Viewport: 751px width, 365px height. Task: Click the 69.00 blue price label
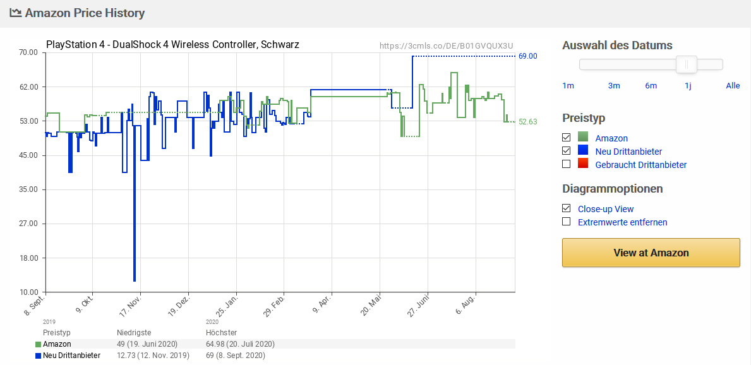click(x=528, y=56)
